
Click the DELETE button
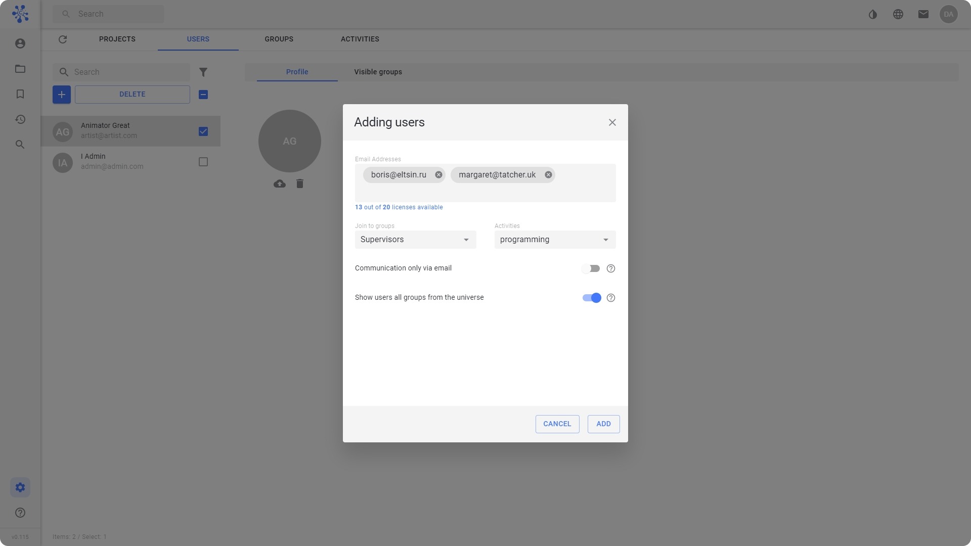[133, 95]
